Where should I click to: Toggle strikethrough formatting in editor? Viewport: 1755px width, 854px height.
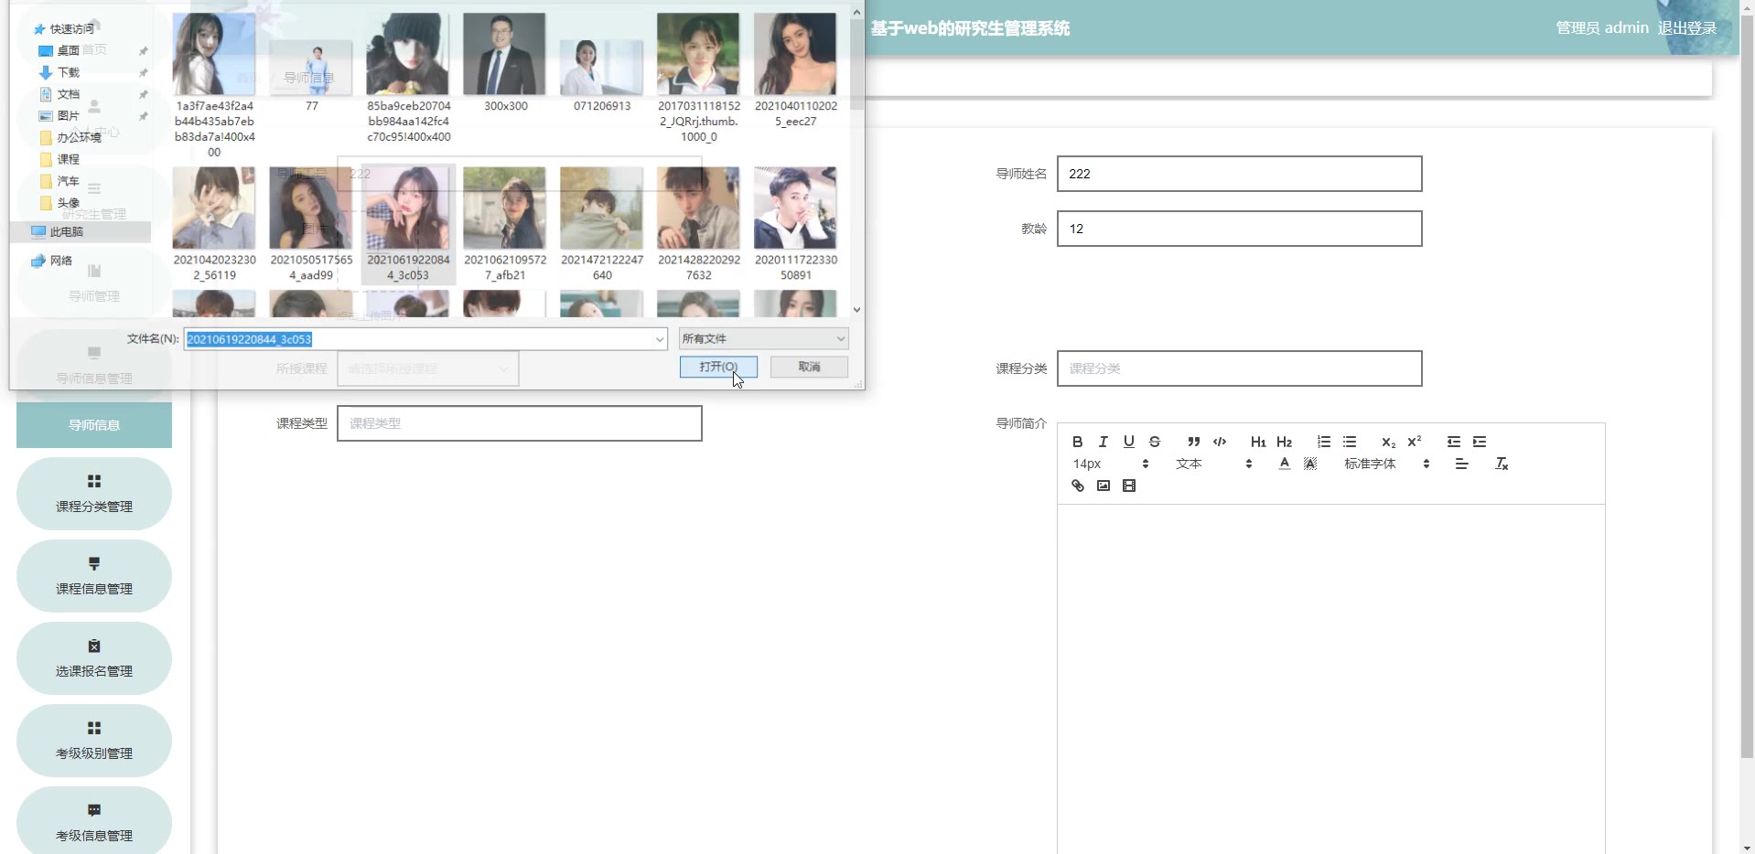1154,442
